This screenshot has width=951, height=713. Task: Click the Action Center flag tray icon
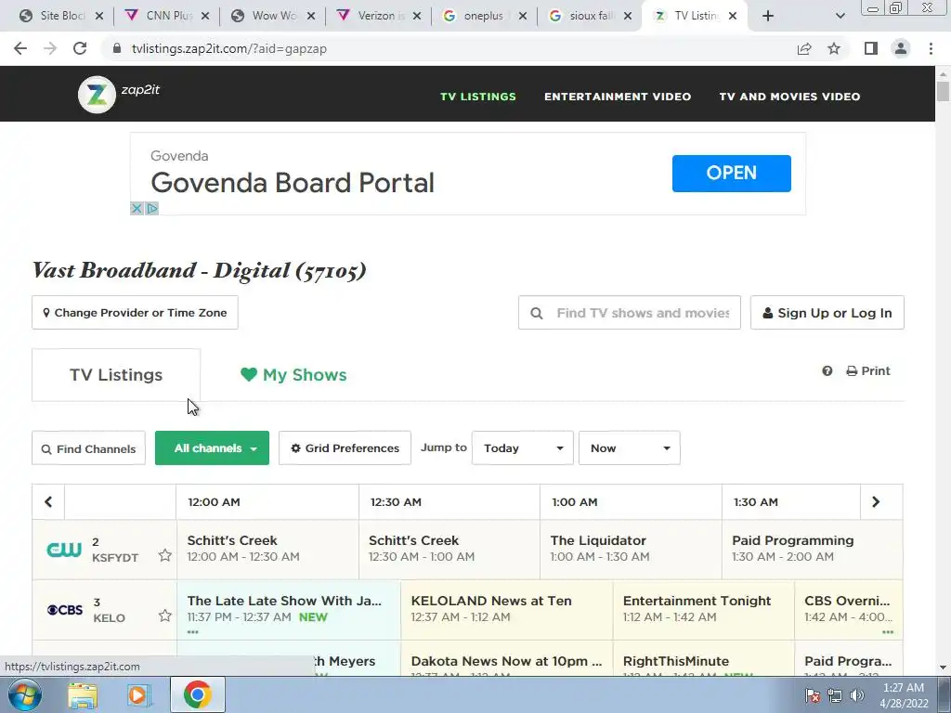[x=813, y=695]
